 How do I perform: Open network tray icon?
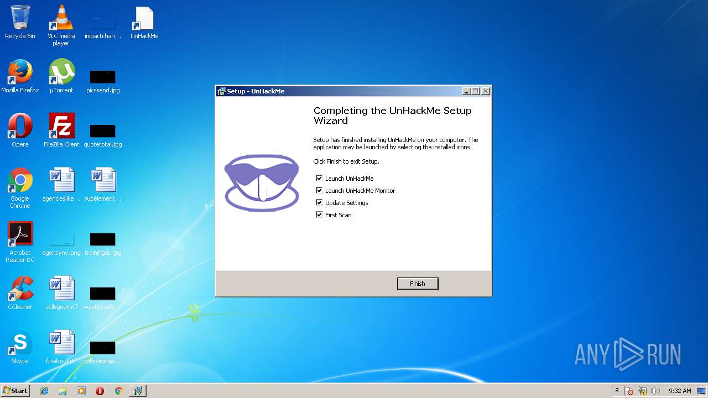[643, 391]
